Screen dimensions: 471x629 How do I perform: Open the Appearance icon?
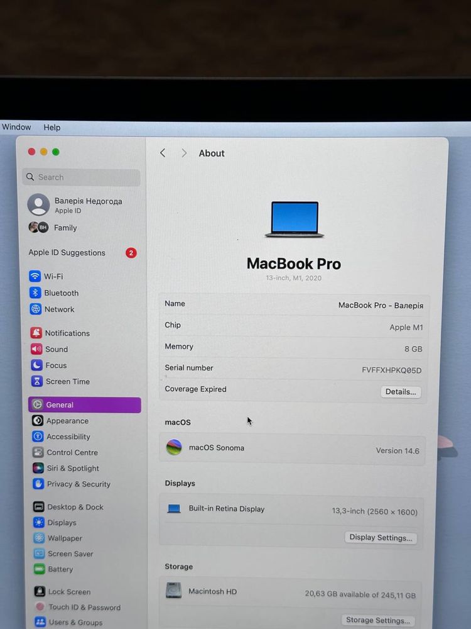(x=38, y=420)
